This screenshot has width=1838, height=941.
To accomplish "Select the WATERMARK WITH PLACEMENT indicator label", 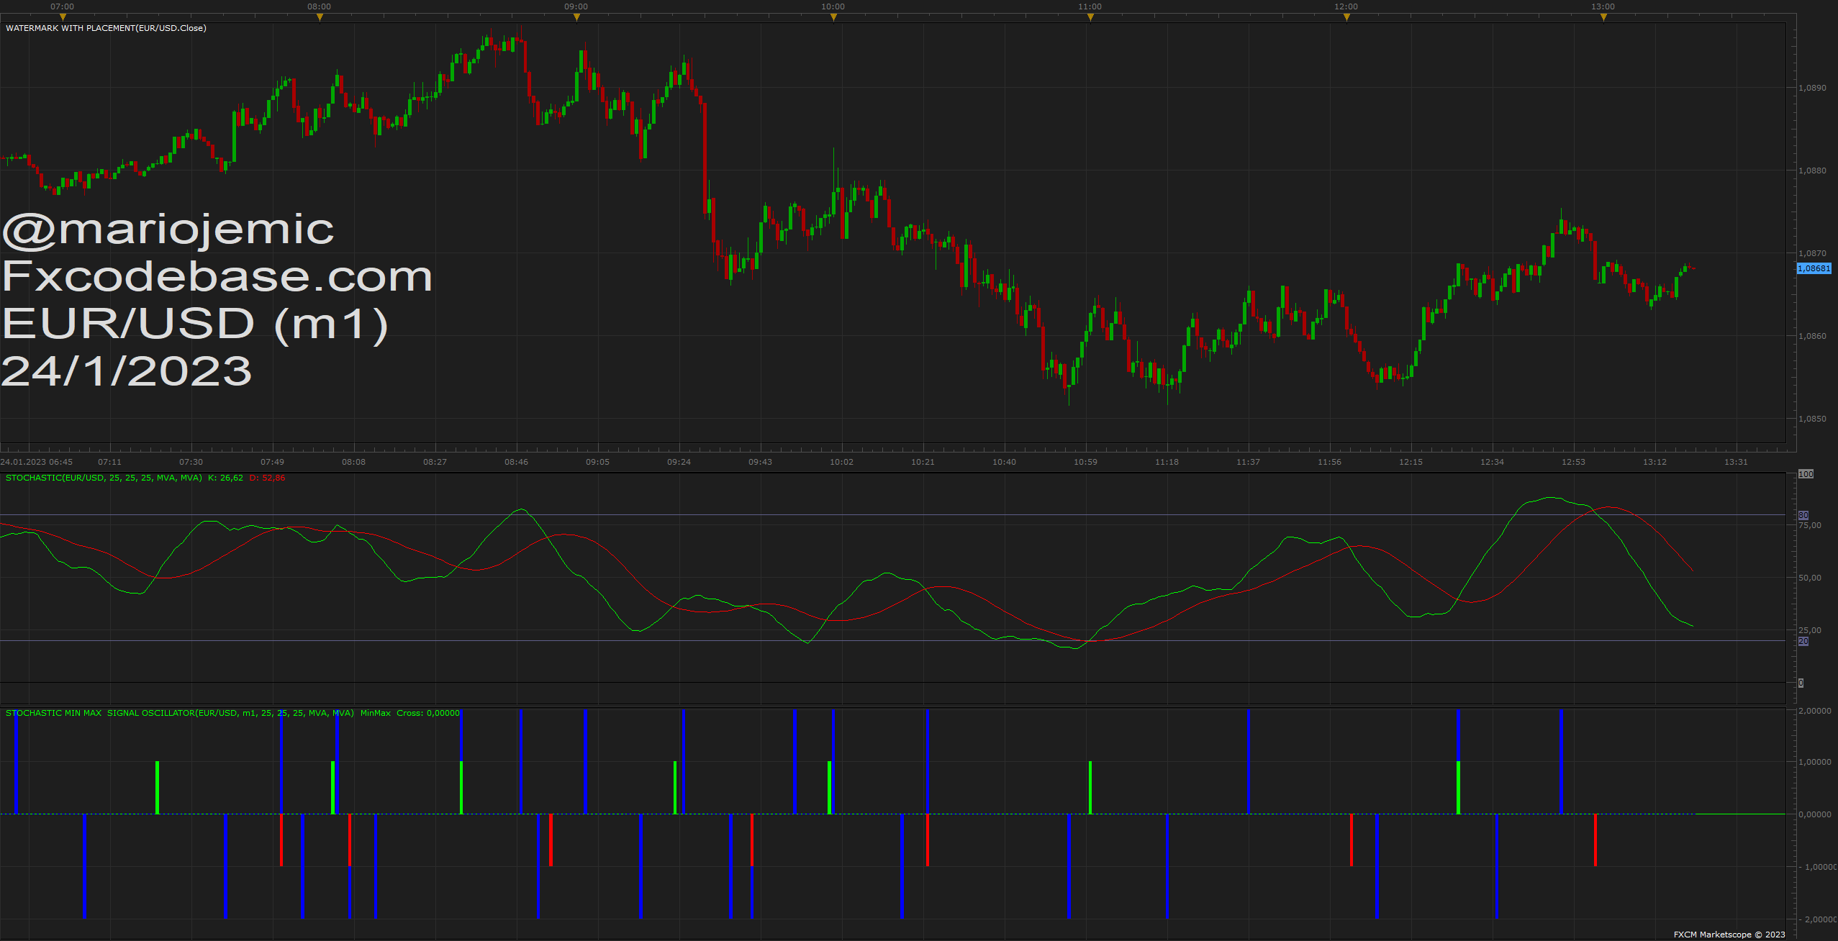I will tap(106, 28).
